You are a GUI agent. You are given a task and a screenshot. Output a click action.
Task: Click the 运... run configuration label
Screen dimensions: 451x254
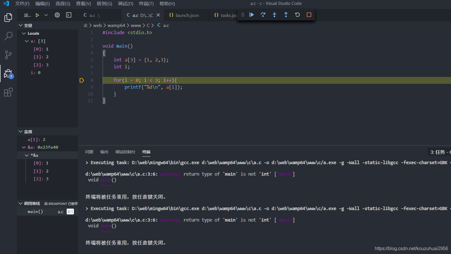point(28,15)
